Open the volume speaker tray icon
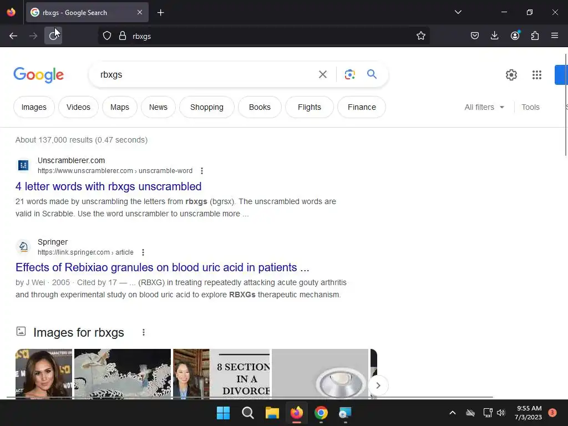This screenshot has height=426, width=568. pos(501,413)
